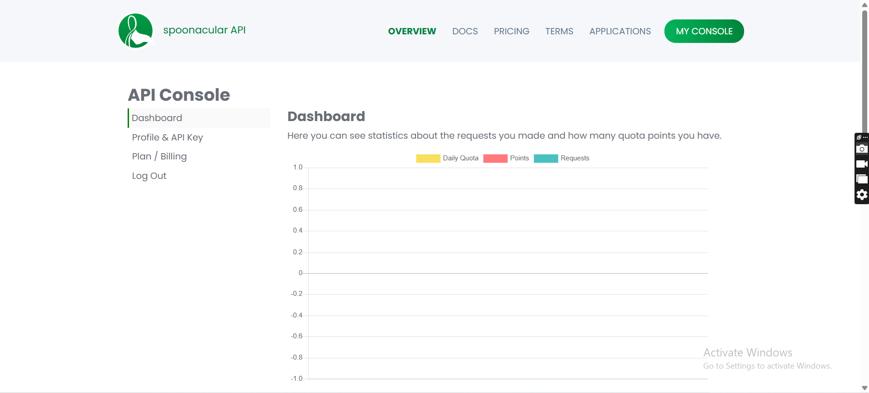Open the Overview nav item
Screen dimensions: 869x393
pos(412,31)
